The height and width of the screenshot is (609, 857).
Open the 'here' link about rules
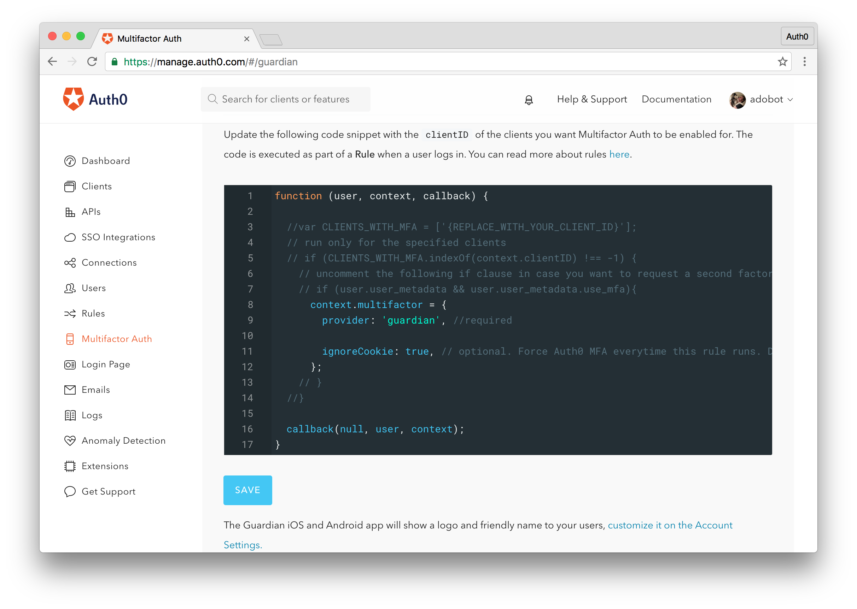619,154
